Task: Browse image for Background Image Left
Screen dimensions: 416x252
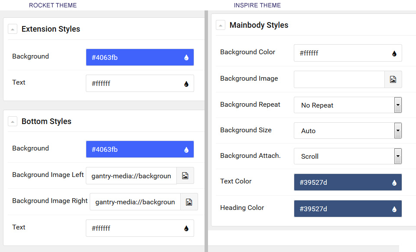Action: click(185, 176)
